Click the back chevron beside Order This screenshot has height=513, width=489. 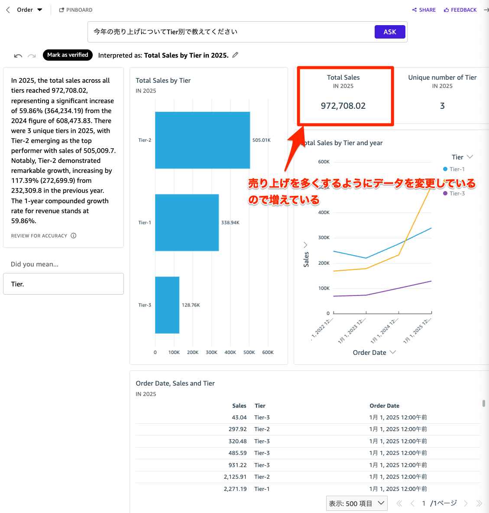(x=7, y=10)
